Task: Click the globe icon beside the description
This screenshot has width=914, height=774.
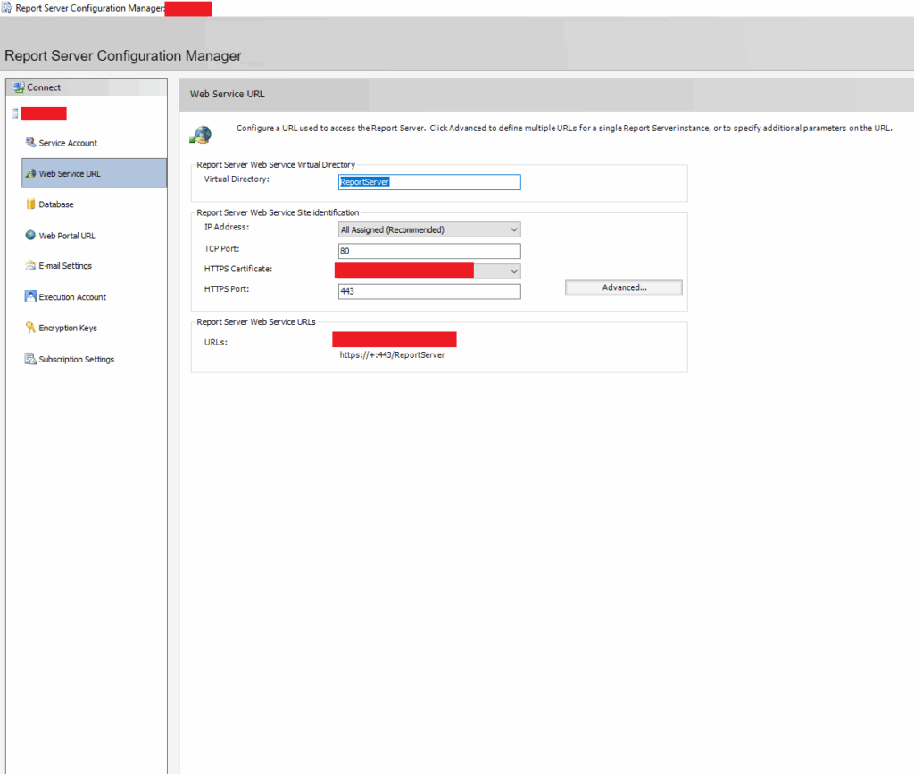Action: click(201, 135)
